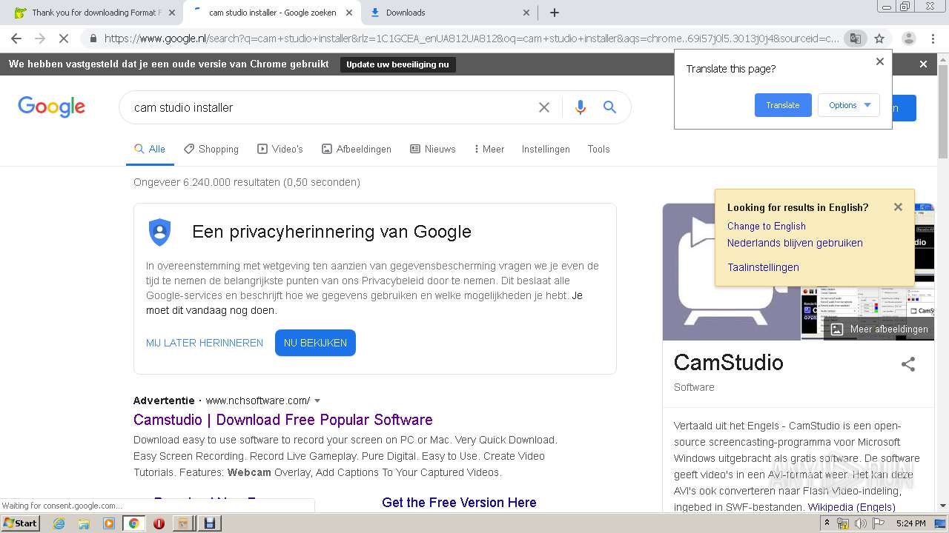This screenshot has height=533, width=949.
Task: Launch Opera from the taskbar
Action: coord(159,523)
